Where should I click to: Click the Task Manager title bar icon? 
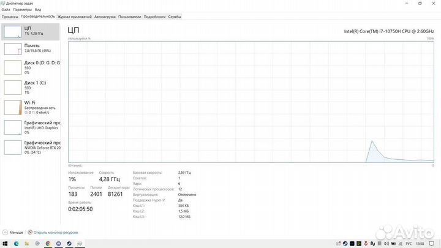(x=3, y=4)
